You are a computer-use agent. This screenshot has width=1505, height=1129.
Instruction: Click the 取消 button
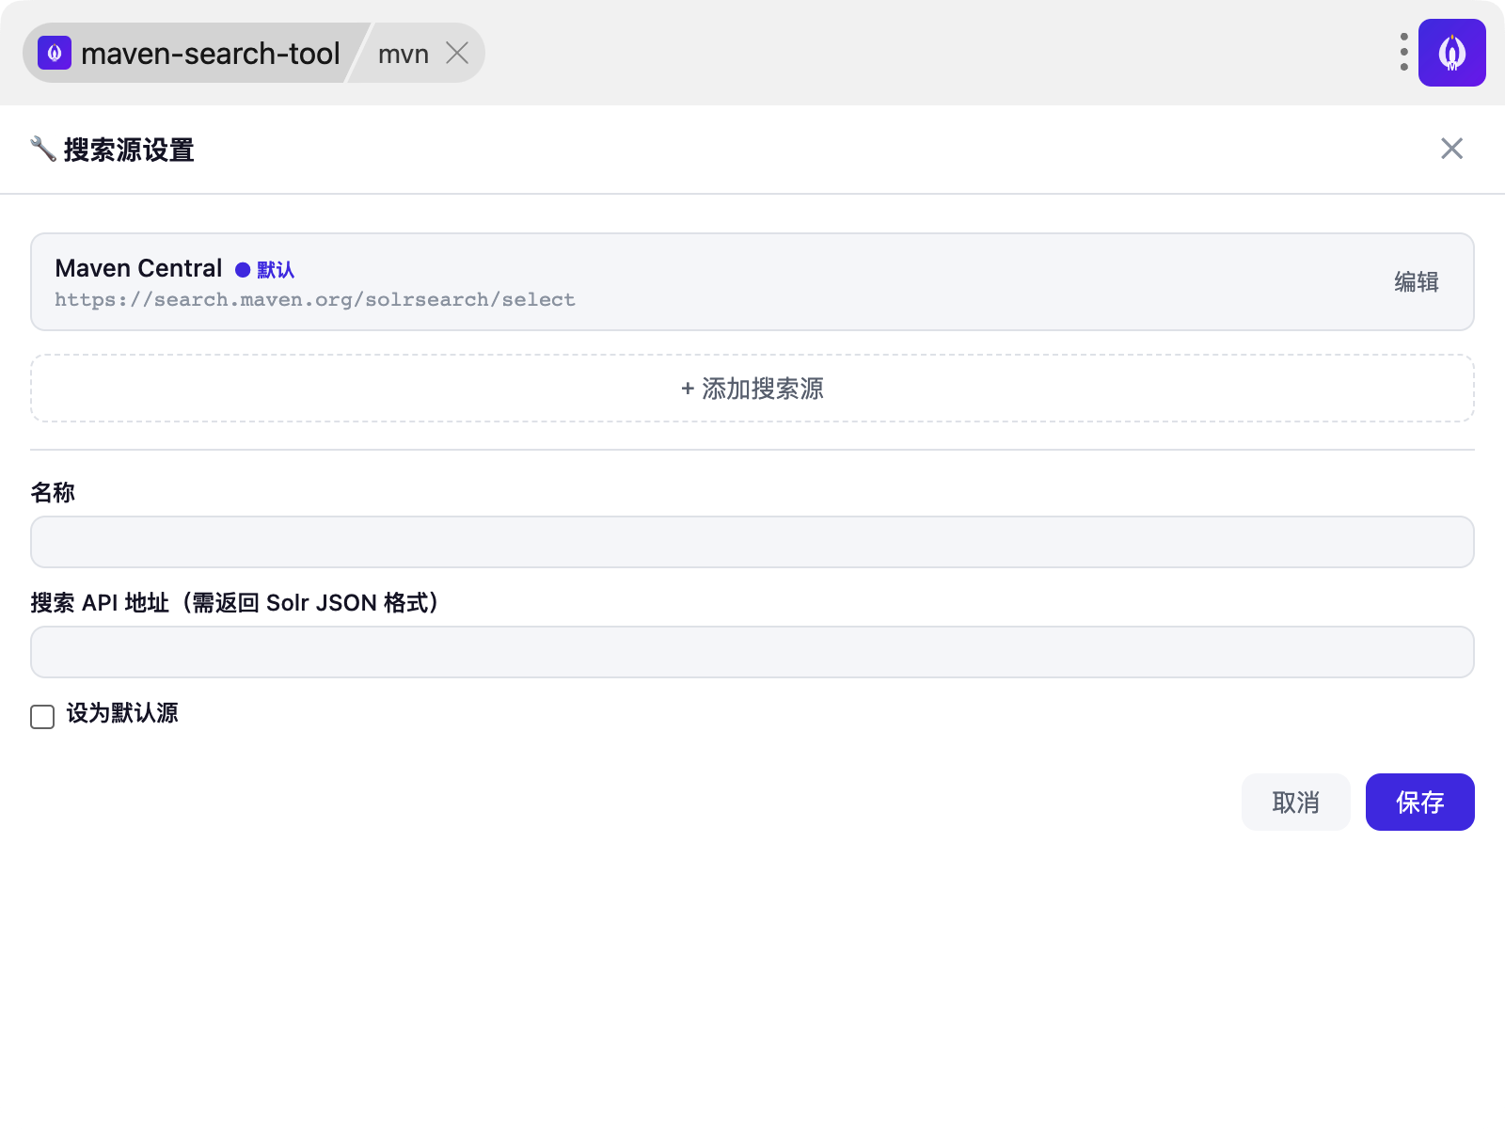[x=1296, y=803]
